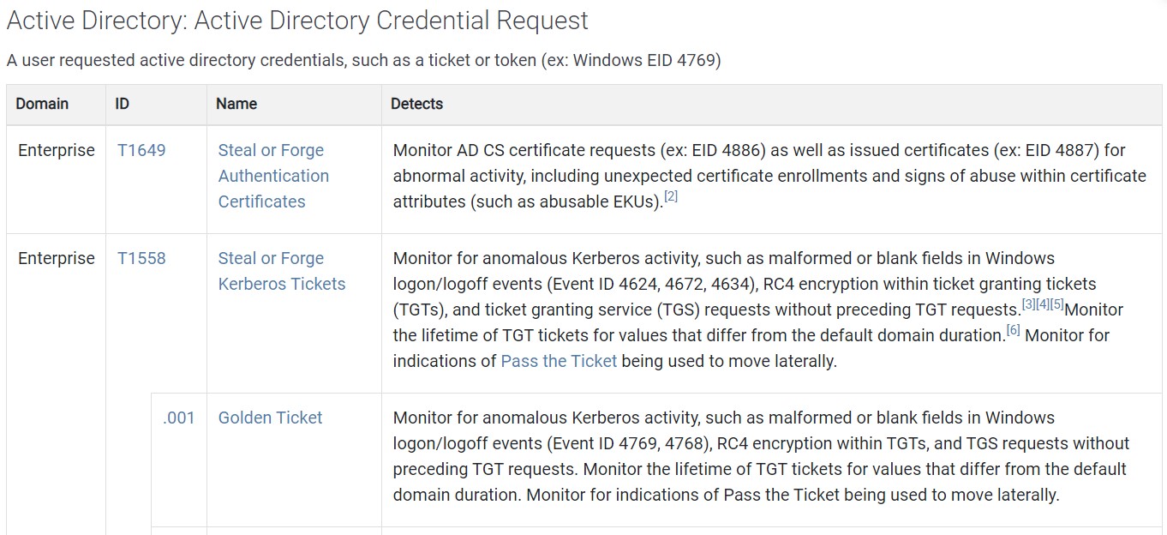
Task: Click the Enterprise cell in T1558 row
Action: click(x=57, y=258)
